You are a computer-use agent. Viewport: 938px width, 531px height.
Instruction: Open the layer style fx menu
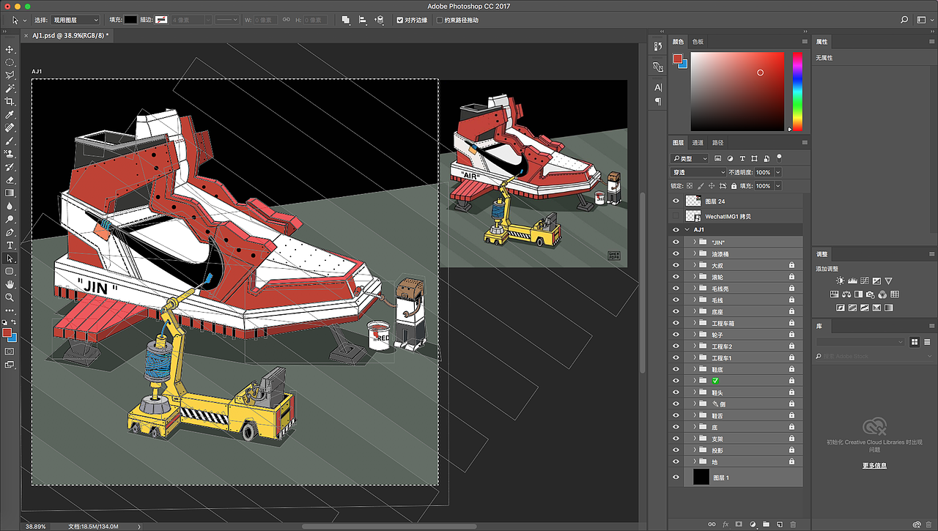725,524
